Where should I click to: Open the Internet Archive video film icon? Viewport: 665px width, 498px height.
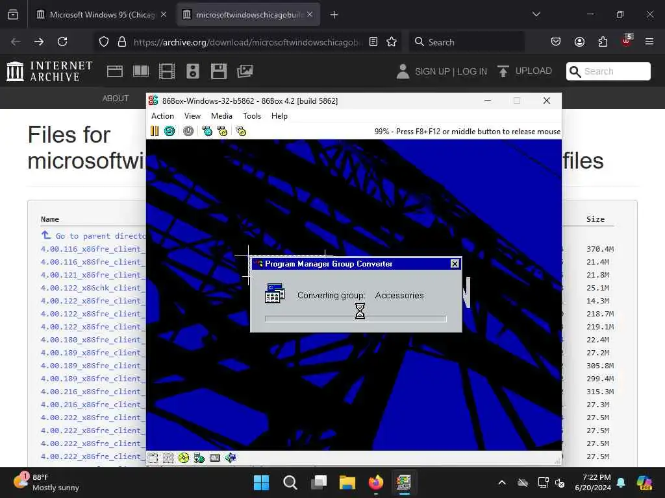pos(167,71)
